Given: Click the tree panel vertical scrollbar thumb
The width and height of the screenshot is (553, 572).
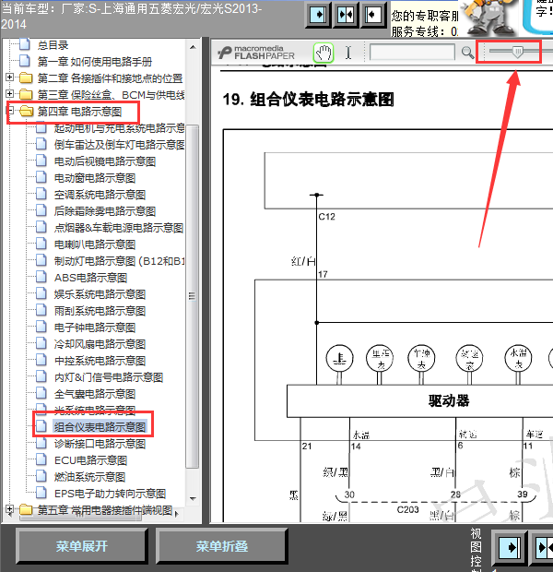Looking at the screenshot, I should pos(192,296).
